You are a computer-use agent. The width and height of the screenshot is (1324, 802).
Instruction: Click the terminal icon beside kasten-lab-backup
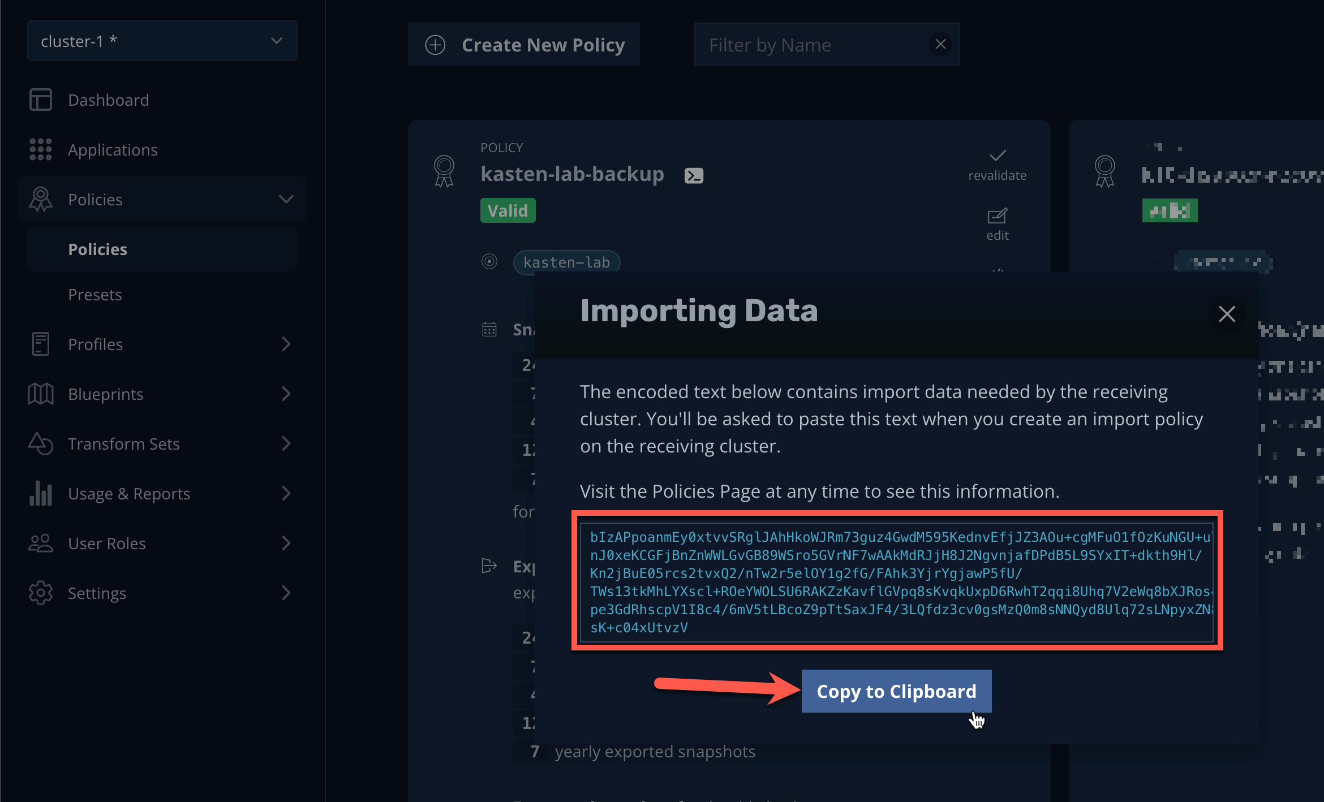[x=694, y=176]
